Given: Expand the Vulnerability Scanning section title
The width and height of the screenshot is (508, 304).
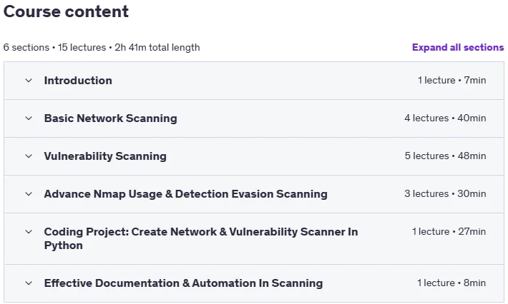Looking at the screenshot, I should coord(105,156).
